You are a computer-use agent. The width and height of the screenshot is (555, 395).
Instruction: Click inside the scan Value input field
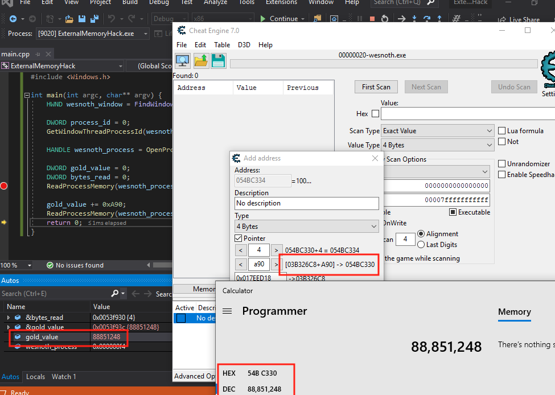click(468, 114)
